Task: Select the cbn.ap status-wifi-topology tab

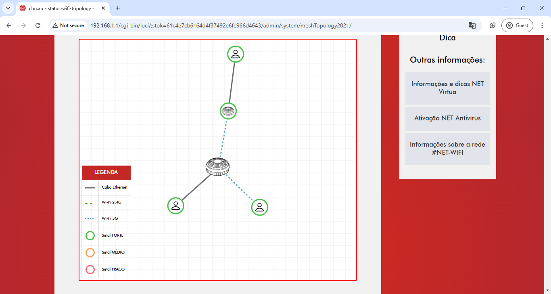Action: pos(61,8)
